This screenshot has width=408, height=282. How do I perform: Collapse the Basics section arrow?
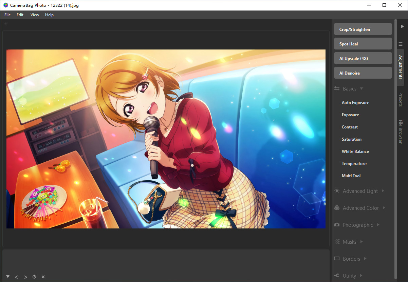click(x=361, y=88)
